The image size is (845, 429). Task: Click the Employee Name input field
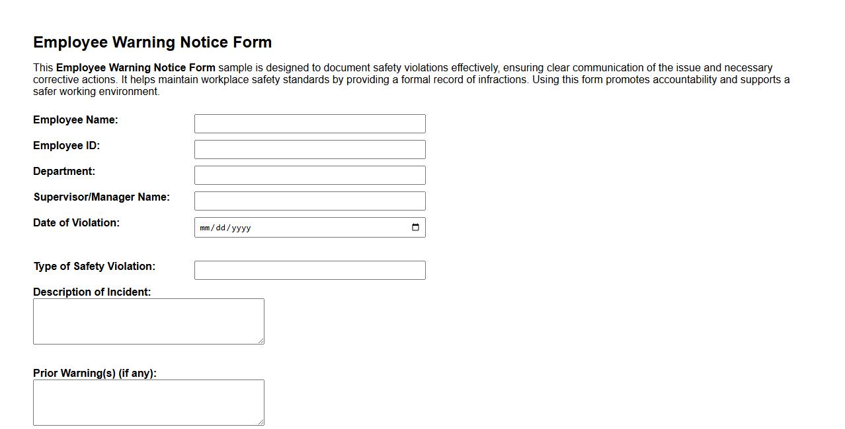[309, 123]
